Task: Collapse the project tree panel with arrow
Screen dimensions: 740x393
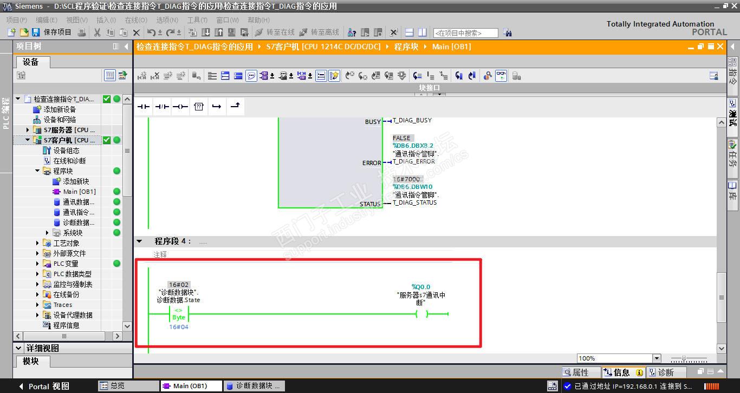Action: pos(127,47)
